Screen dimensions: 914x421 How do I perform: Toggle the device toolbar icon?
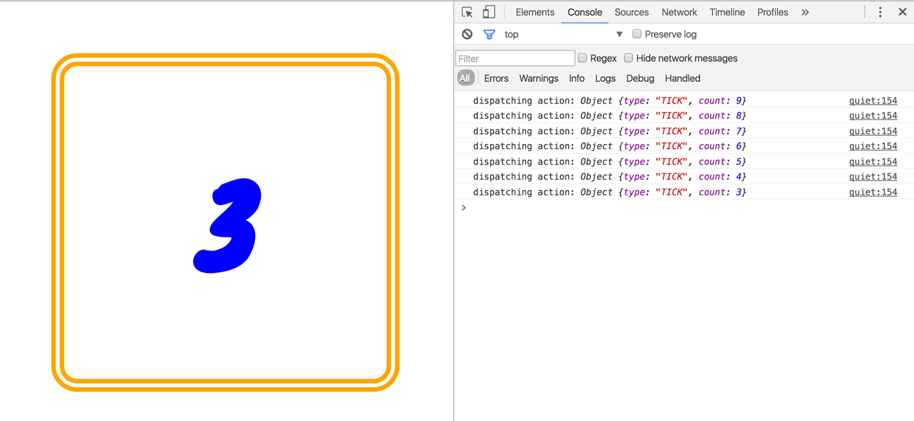tap(489, 12)
